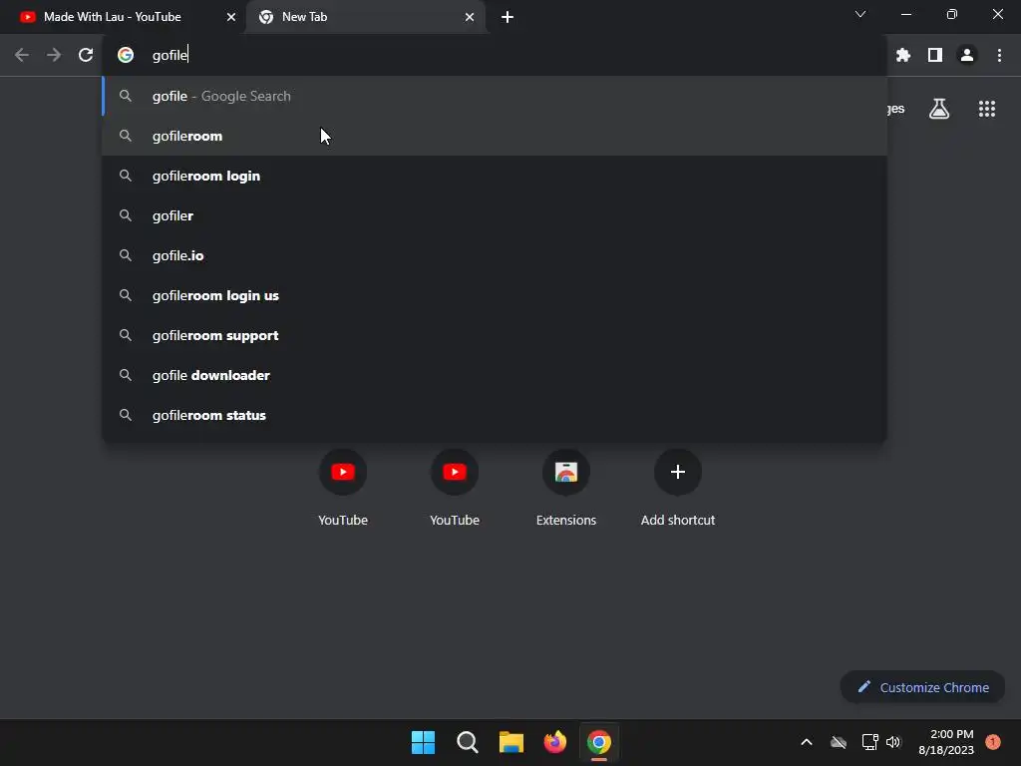This screenshot has width=1021, height=766.
Task: Select the gofile - Google Search suggestion
Action: (x=495, y=96)
